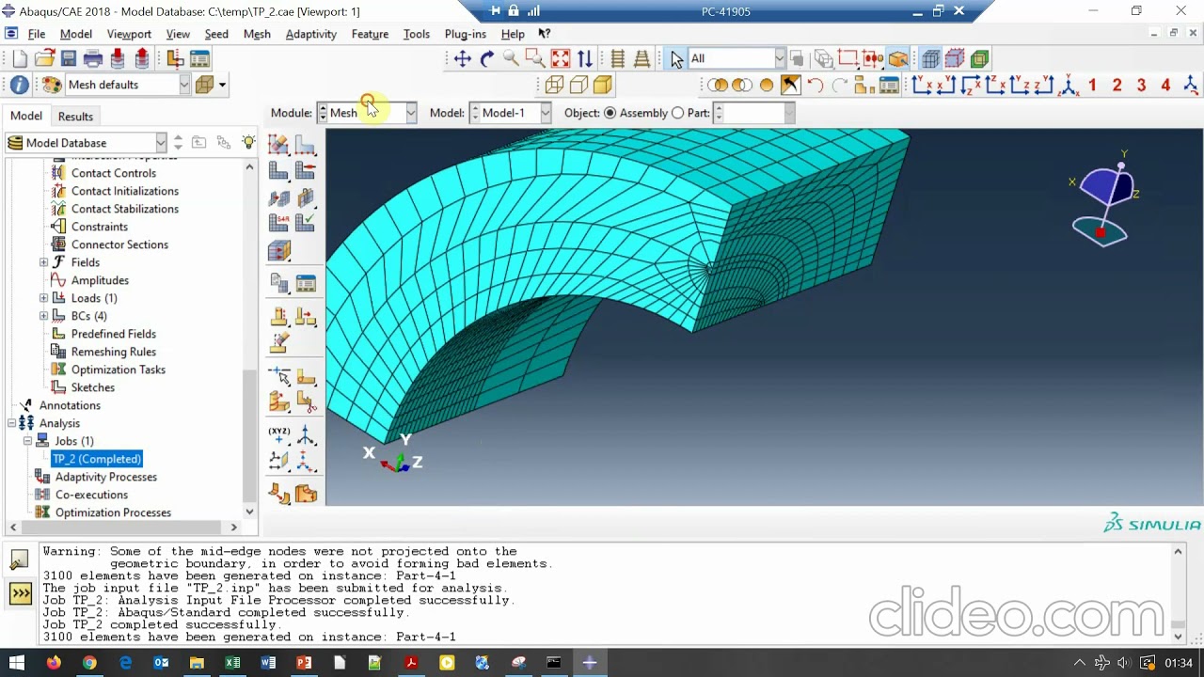The width and height of the screenshot is (1204, 677).
Task: Select the Magnify View tool
Action: click(x=511, y=59)
